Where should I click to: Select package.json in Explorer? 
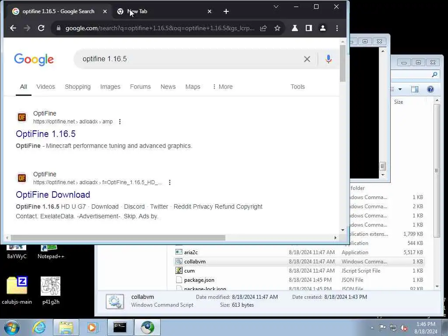click(199, 280)
